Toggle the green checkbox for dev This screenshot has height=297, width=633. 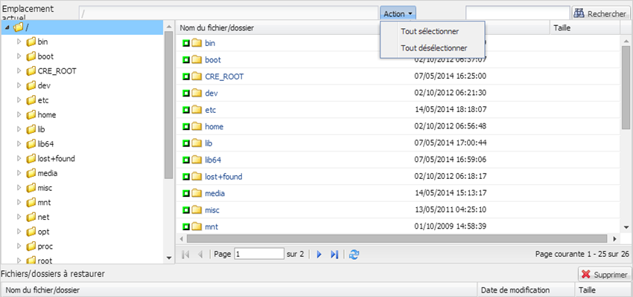tap(186, 93)
